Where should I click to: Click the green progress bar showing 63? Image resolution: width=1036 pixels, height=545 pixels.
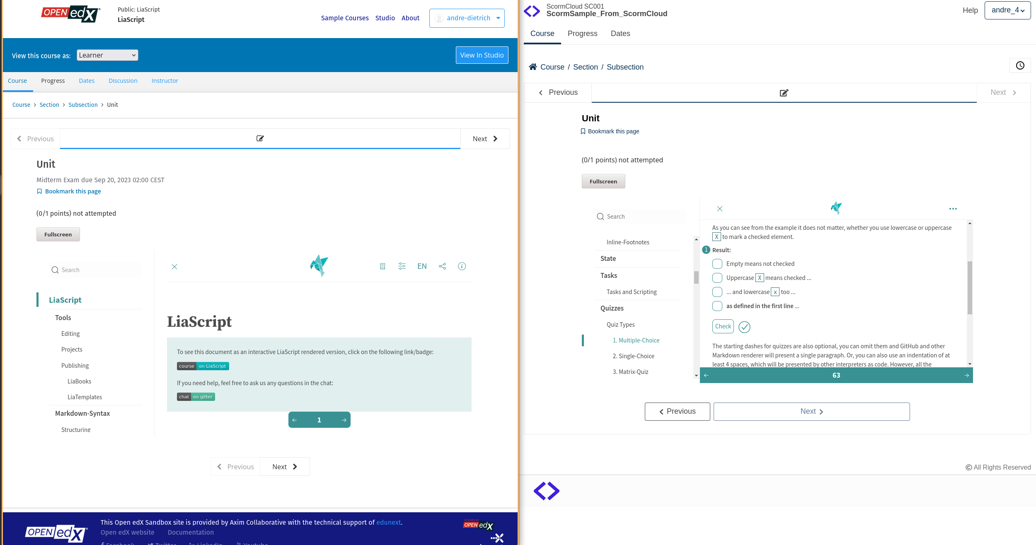[836, 375]
